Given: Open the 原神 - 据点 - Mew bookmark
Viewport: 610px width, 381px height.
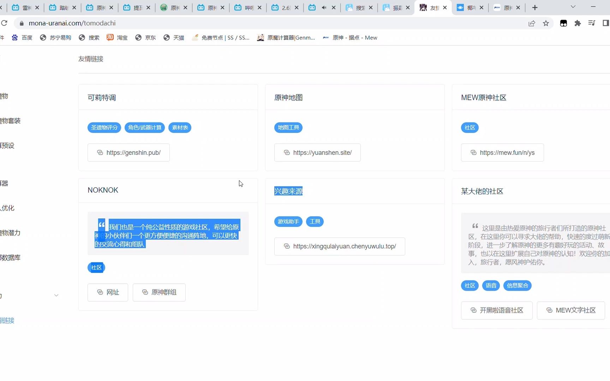Looking at the screenshot, I should tap(350, 38).
